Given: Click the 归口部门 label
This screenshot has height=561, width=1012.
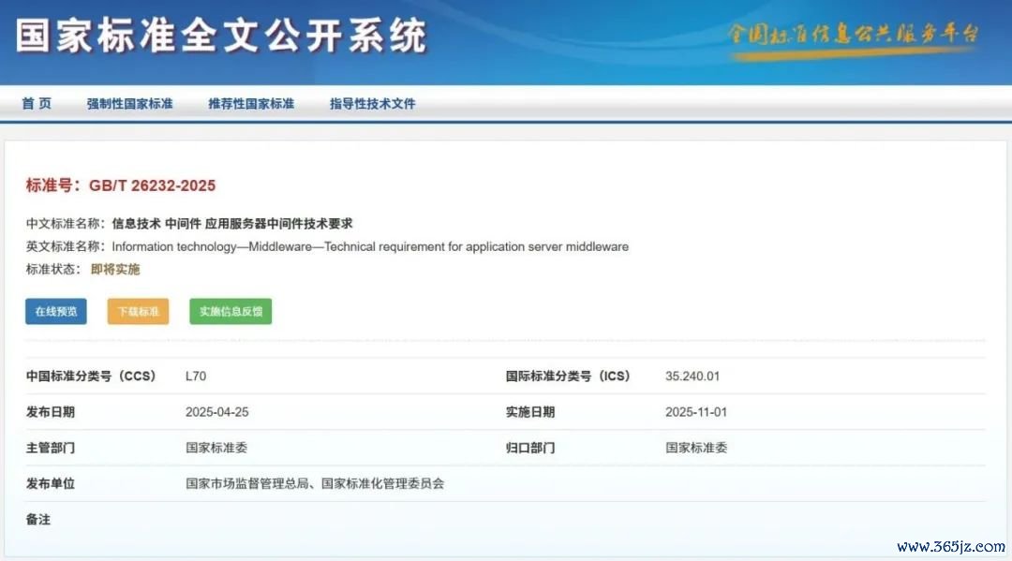Looking at the screenshot, I should tap(529, 448).
